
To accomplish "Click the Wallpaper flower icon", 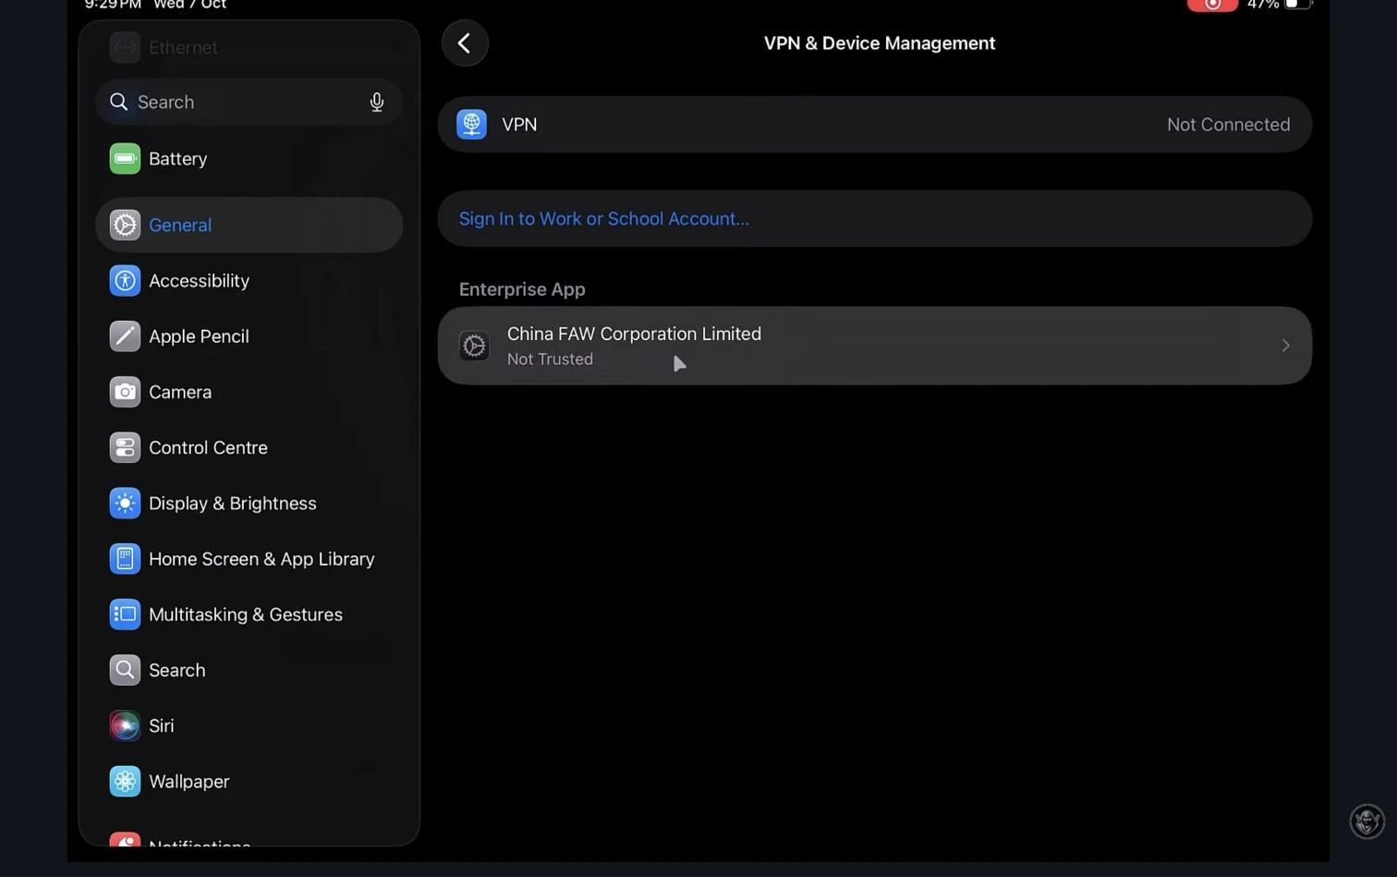I will (x=125, y=781).
